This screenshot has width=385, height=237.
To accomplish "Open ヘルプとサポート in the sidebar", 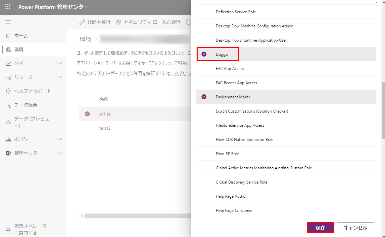I will pyautogui.click(x=33, y=91).
